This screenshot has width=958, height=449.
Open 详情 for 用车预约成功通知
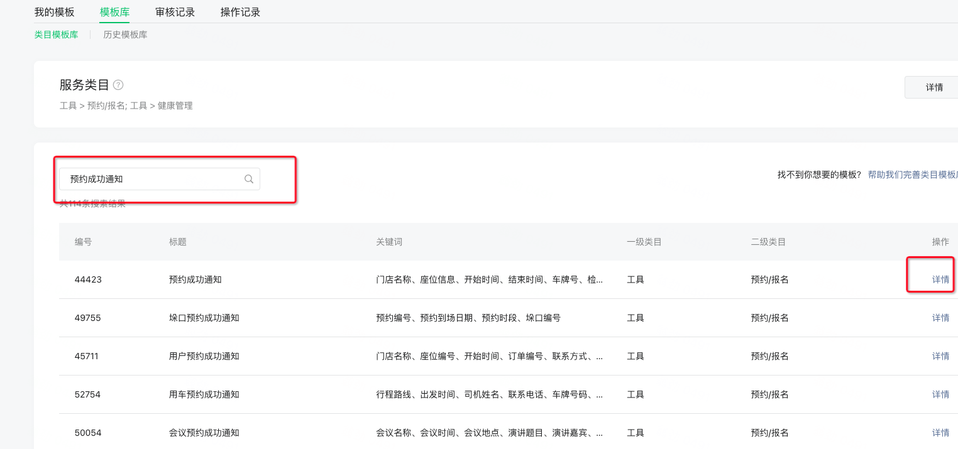940,394
